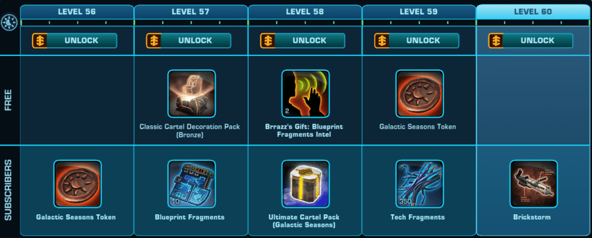Select the Blueprint Fragments subscriber reward icon
The width and height of the screenshot is (592, 238).
192,184
